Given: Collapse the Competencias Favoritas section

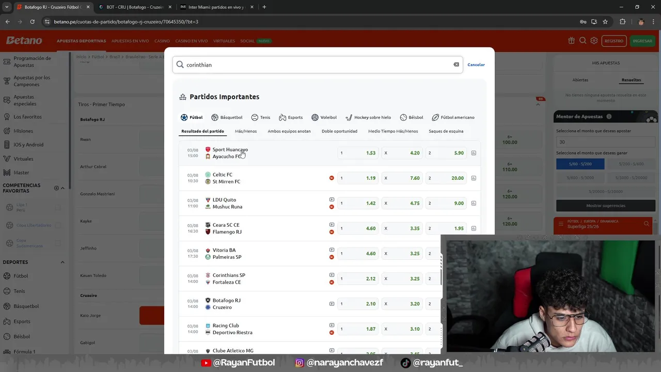Looking at the screenshot, I should click(x=63, y=188).
